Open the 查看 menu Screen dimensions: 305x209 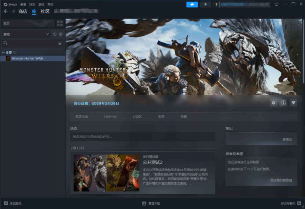(23, 4)
